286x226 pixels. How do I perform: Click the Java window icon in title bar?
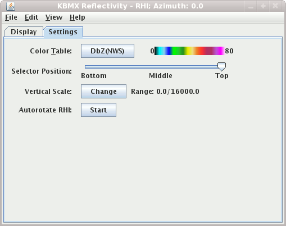[11, 6]
